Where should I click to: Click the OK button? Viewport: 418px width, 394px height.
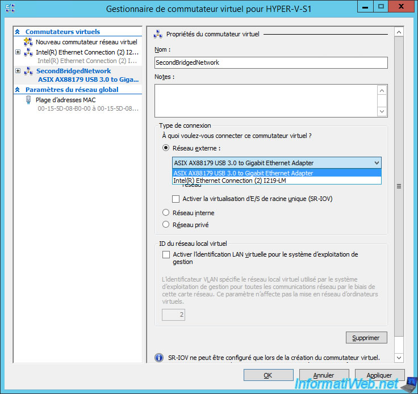coord(268,375)
